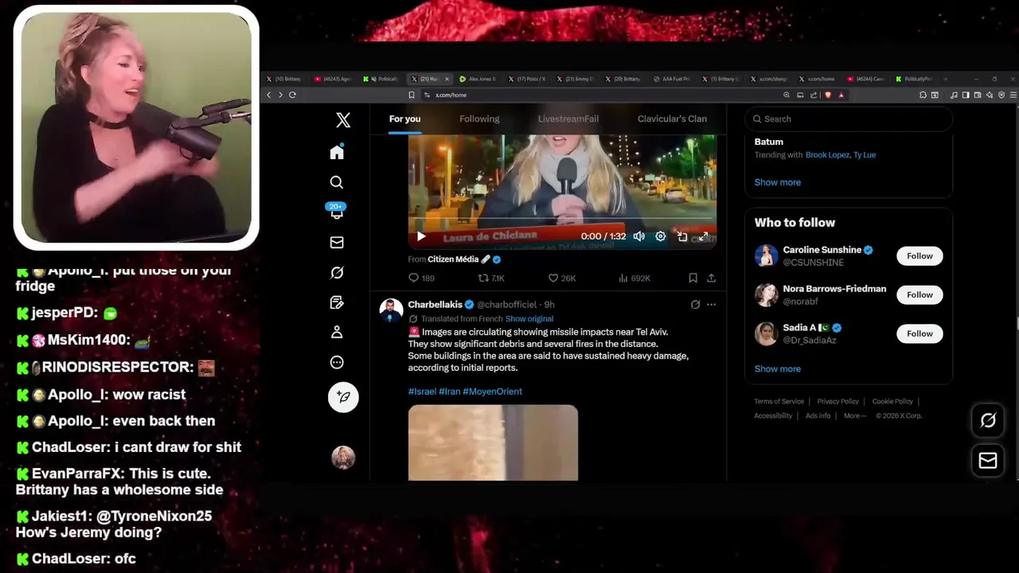The height and width of the screenshot is (573, 1019).
Task: Open Grok icon in left sidebar
Action: pyautogui.click(x=337, y=272)
